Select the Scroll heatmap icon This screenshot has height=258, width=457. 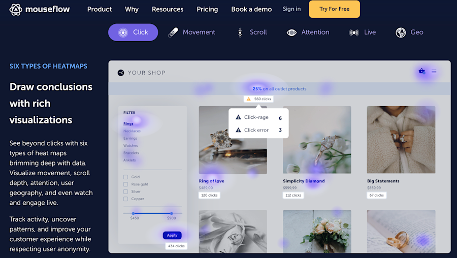[x=240, y=33]
